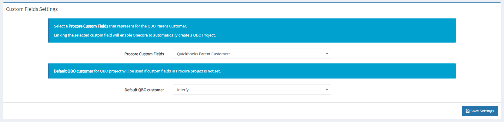Viewport: 504px width, 122px height.
Task: Click bold 'Procore Custom Fields' in the info banner
Action: point(88,26)
